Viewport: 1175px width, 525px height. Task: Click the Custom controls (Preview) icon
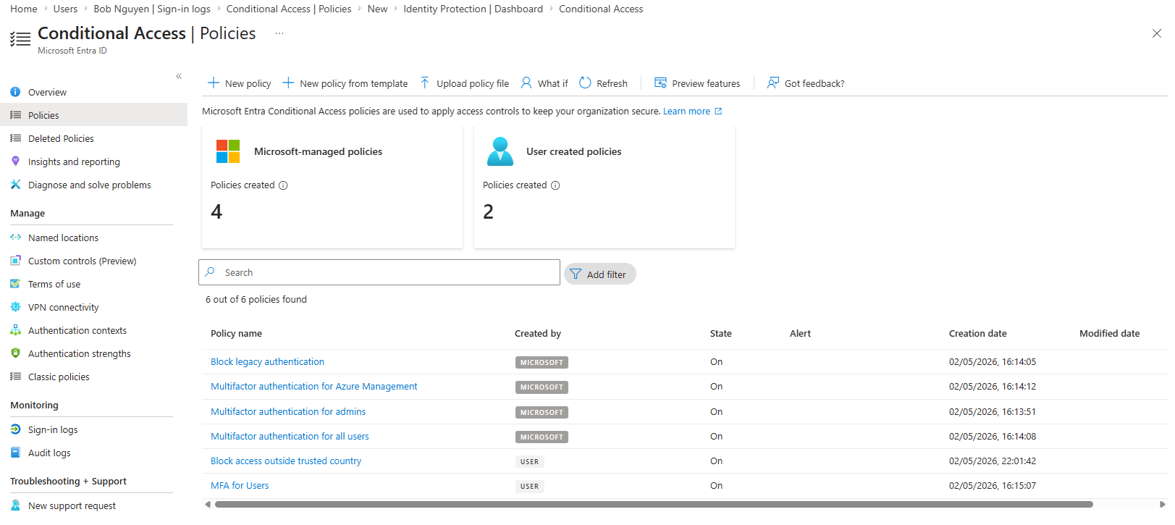tap(15, 261)
